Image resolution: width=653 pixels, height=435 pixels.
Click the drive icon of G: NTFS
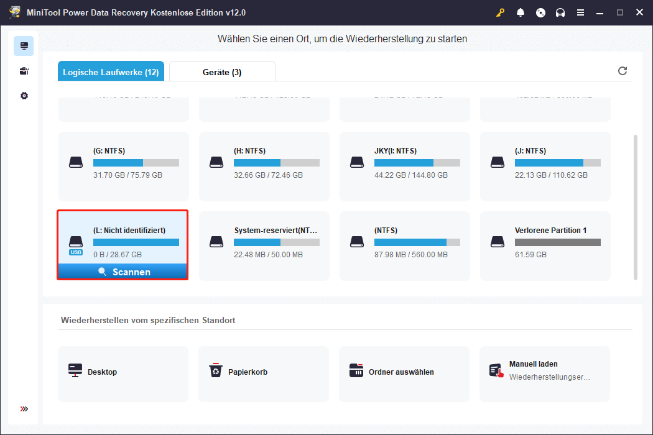click(76, 162)
